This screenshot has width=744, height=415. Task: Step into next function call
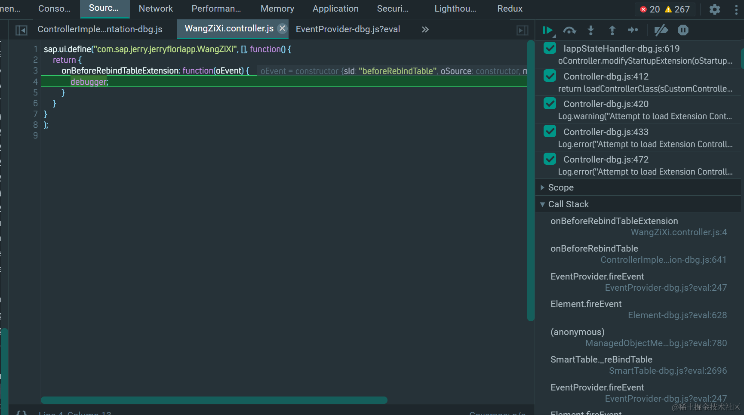coord(591,30)
